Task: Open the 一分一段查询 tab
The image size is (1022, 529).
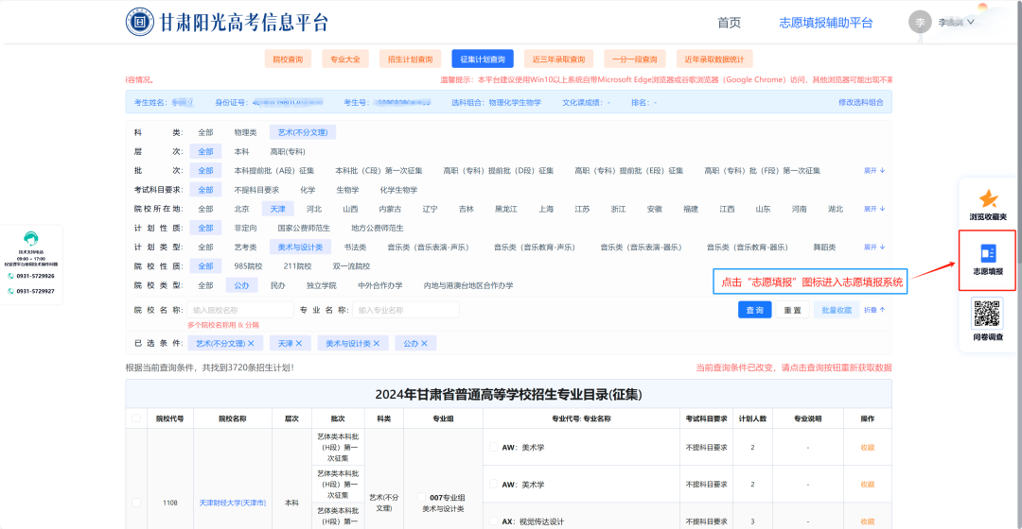Action: (635, 60)
